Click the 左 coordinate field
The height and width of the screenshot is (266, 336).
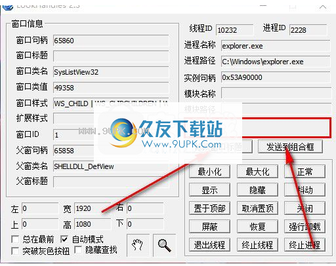pos(40,208)
